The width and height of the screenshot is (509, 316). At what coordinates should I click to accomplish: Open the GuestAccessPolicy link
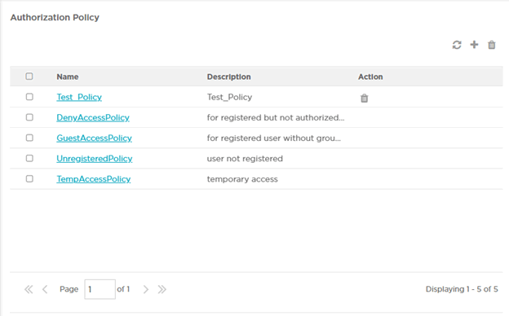point(94,138)
